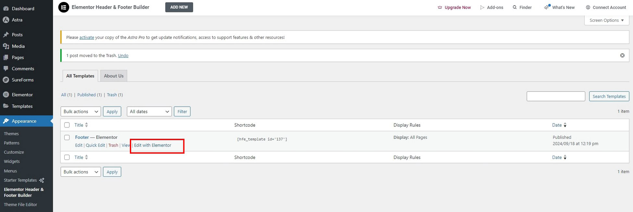Screen dimensions: 633x212
Task: Click the bottom Apply button
Action: click(x=112, y=172)
